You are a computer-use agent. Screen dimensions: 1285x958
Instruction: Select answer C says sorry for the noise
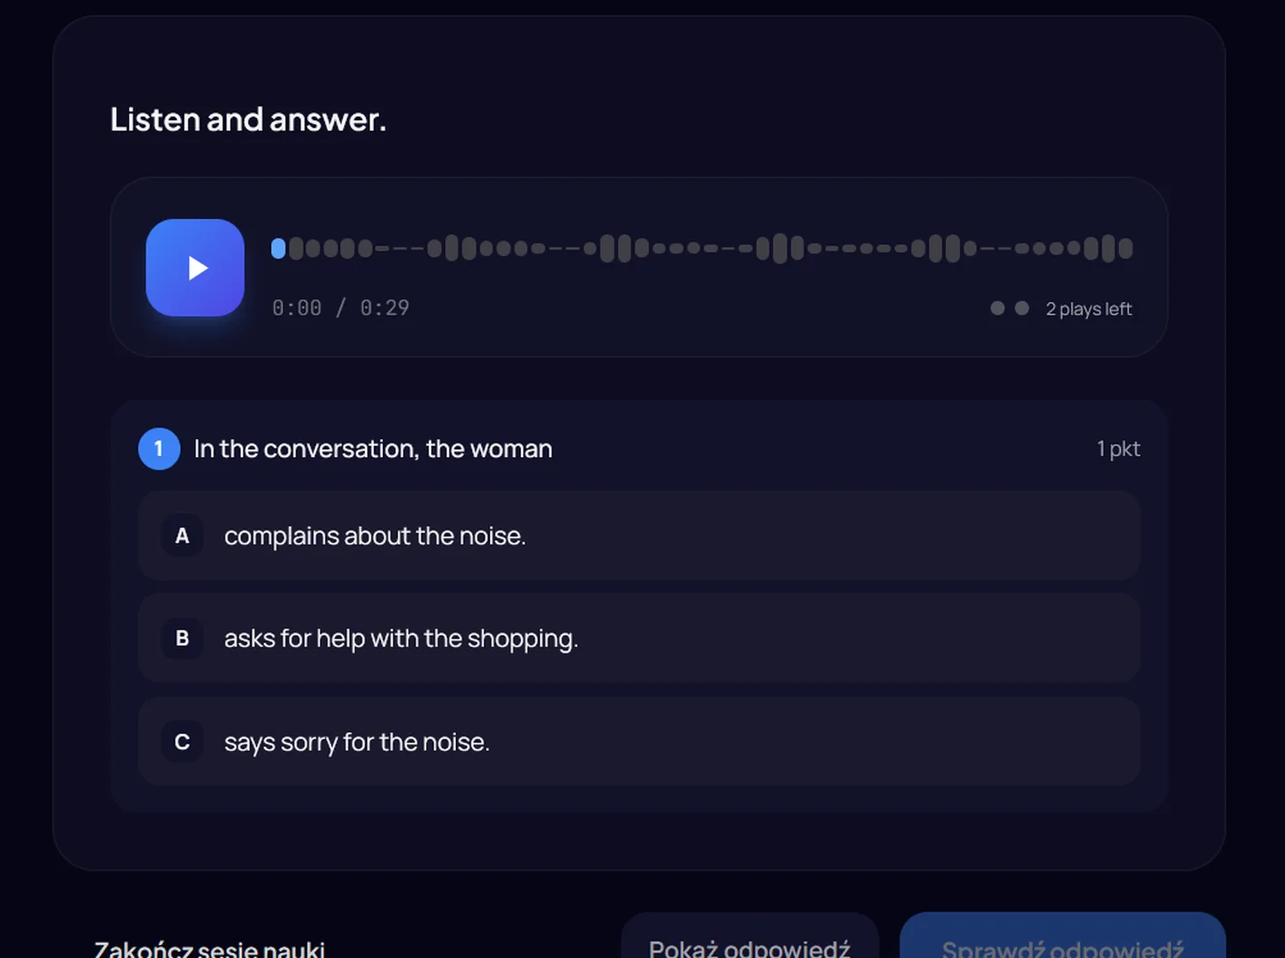639,742
